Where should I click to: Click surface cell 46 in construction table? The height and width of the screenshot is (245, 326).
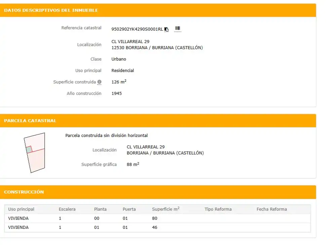point(155,228)
